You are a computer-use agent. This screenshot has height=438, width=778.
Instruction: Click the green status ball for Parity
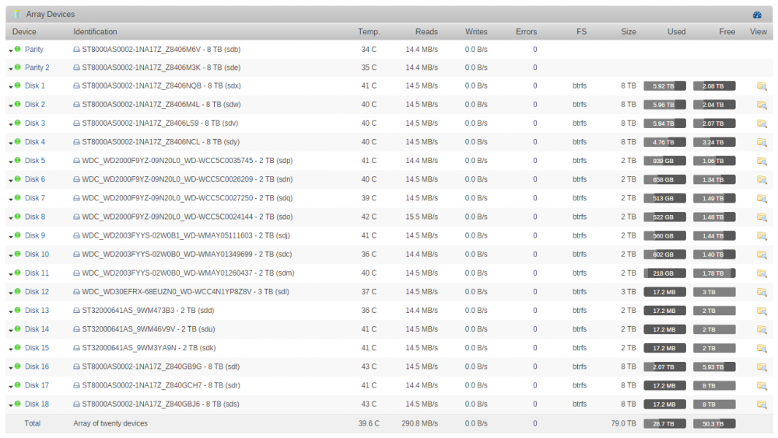(17, 49)
